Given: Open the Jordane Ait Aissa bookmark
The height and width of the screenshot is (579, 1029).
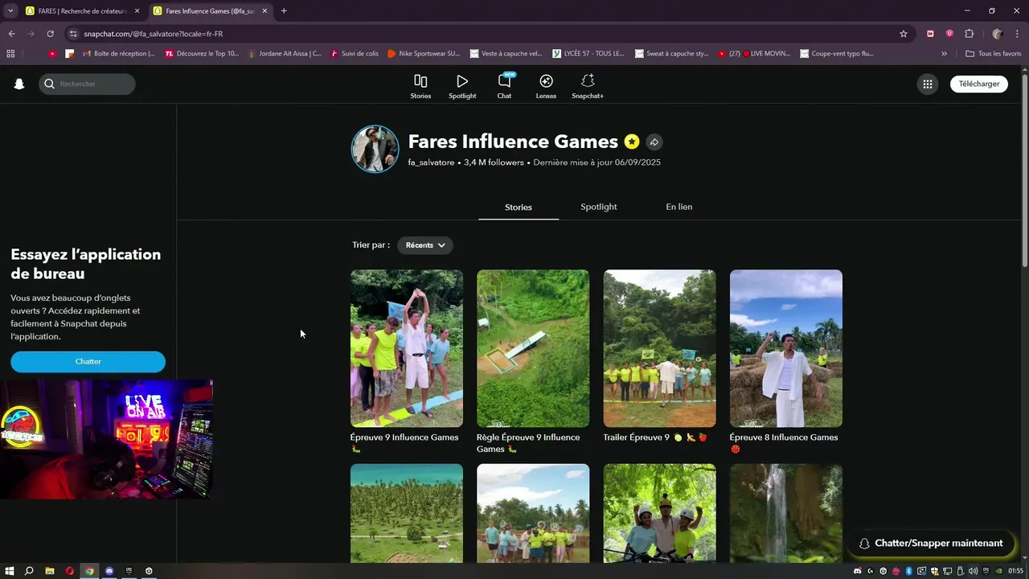Looking at the screenshot, I should 285,54.
